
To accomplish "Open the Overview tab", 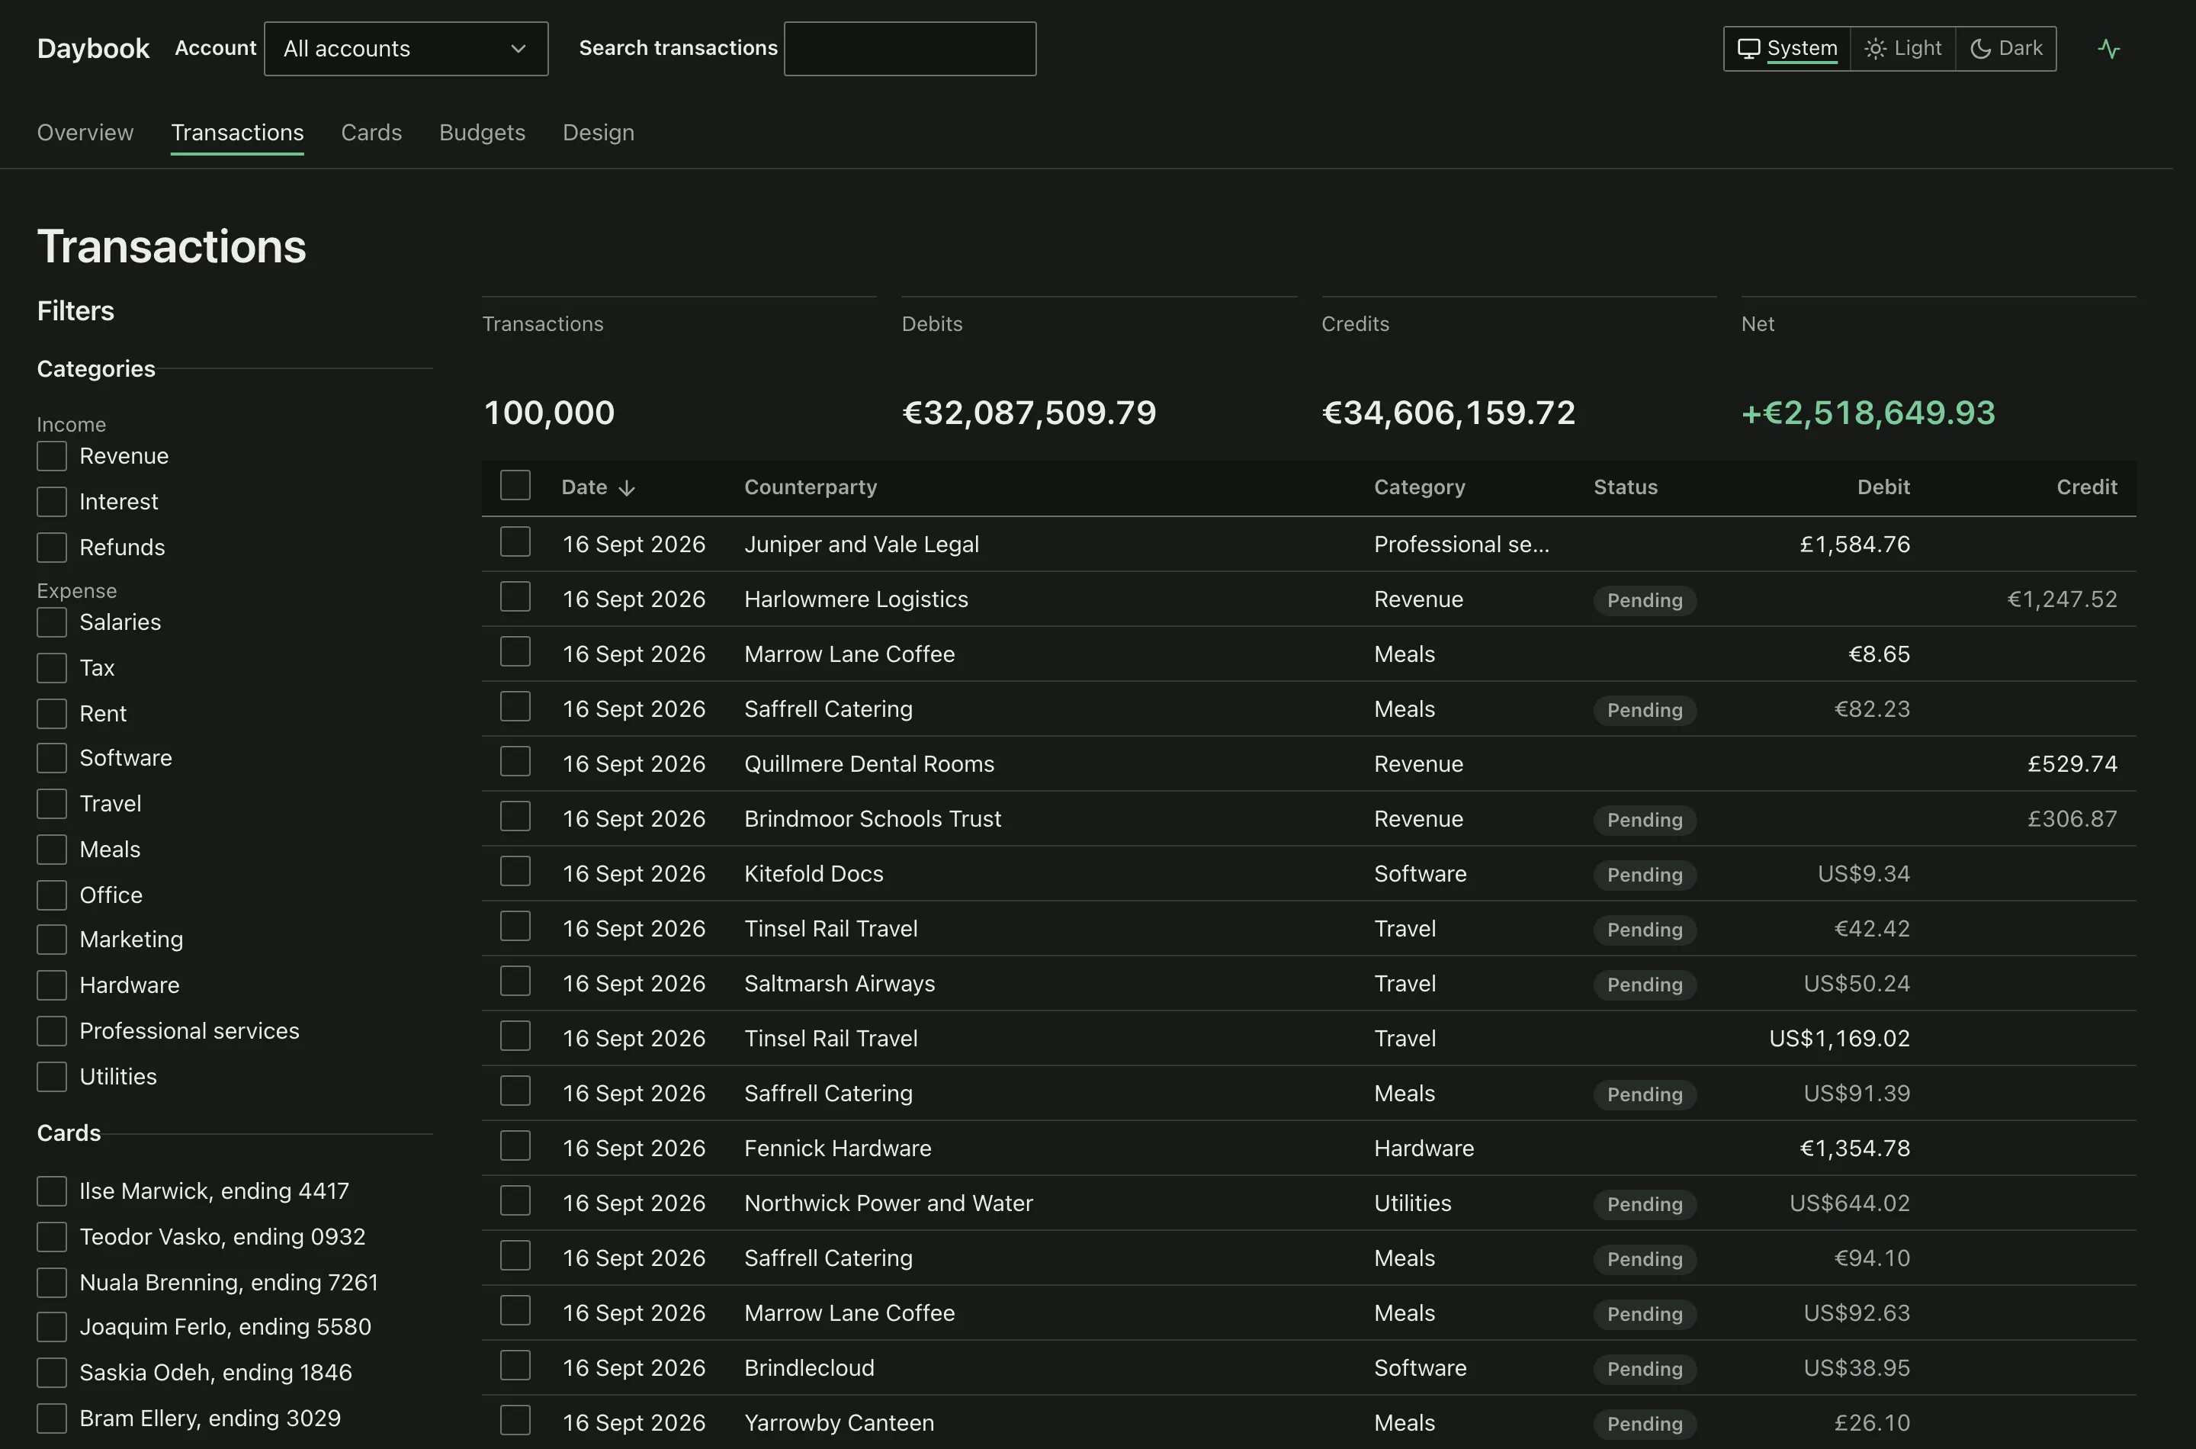I will [x=85, y=133].
